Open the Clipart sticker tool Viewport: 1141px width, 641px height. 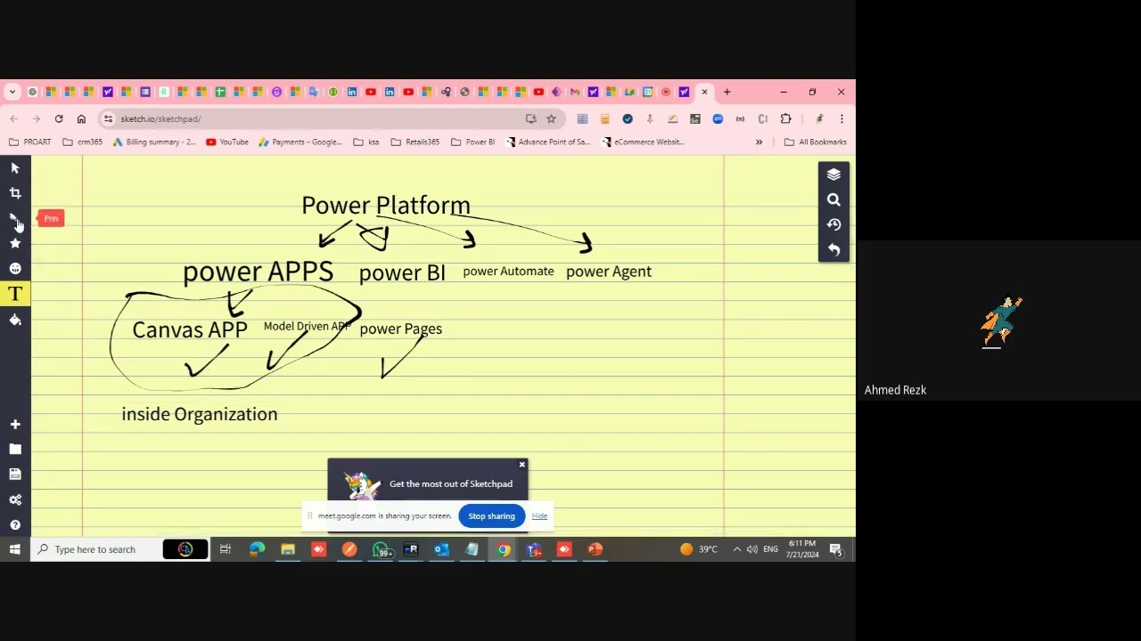pos(15,268)
